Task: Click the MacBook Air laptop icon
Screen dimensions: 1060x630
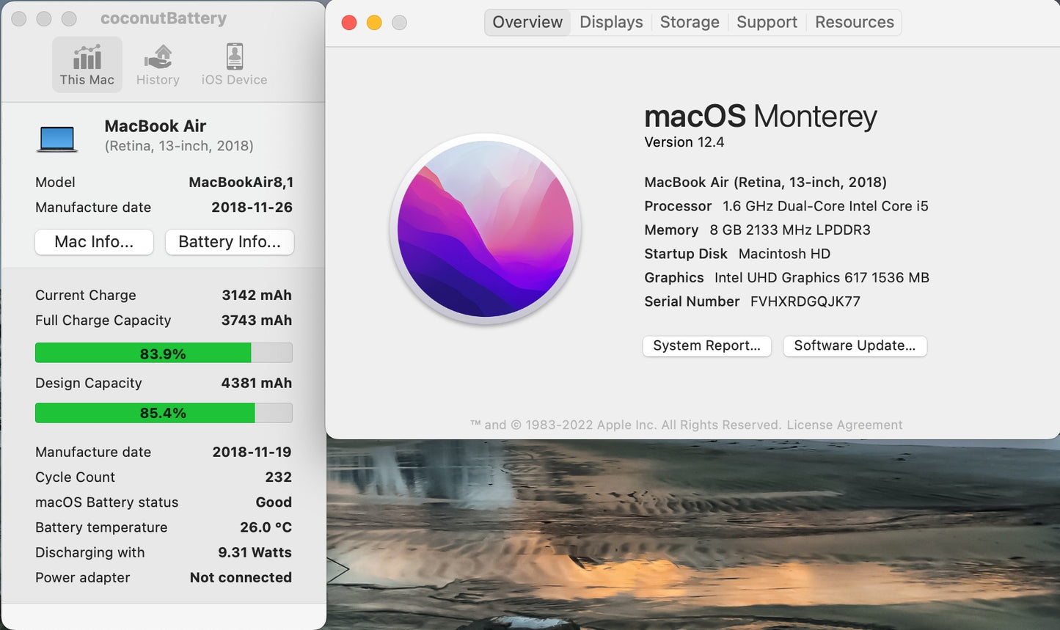Action: (57, 138)
